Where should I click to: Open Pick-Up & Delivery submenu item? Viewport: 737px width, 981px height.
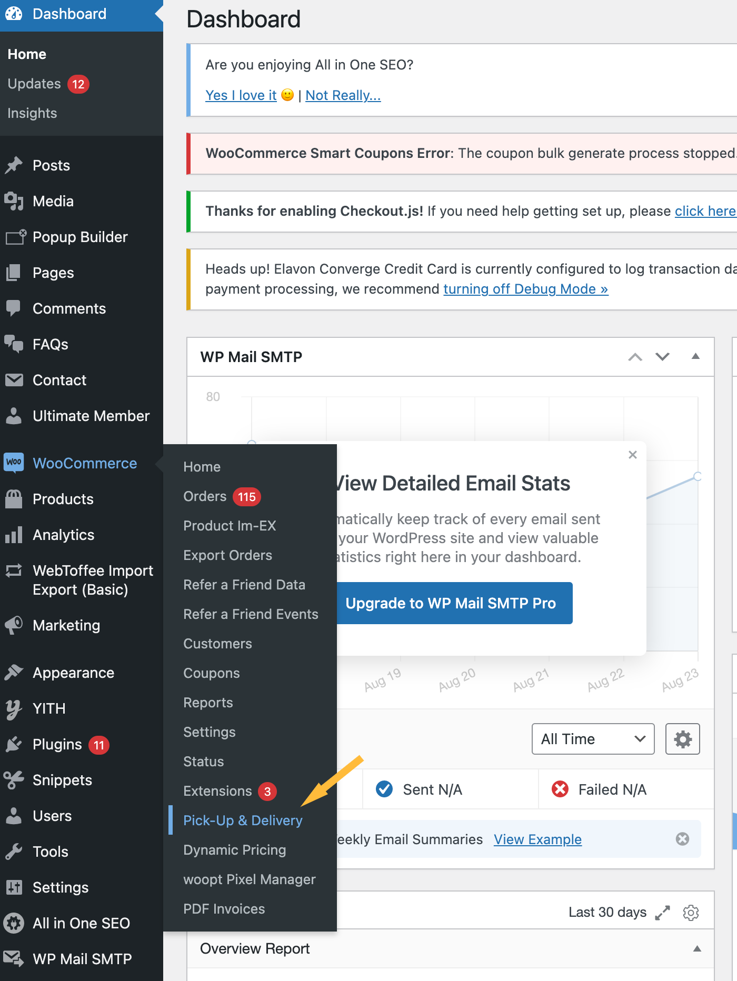[x=243, y=820]
